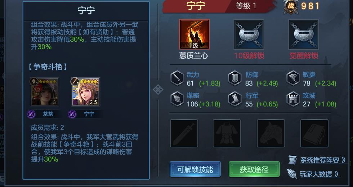Click the 可解锁技能 button
Image resolution: width=353 pixels, height=187 pixels.
click(x=195, y=169)
